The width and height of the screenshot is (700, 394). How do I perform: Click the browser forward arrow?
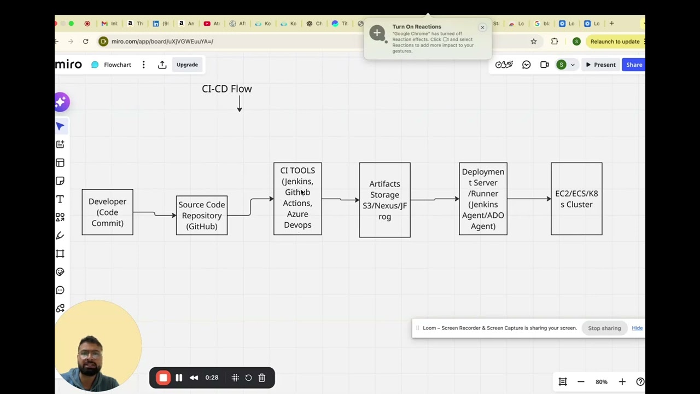(x=71, y=42)
